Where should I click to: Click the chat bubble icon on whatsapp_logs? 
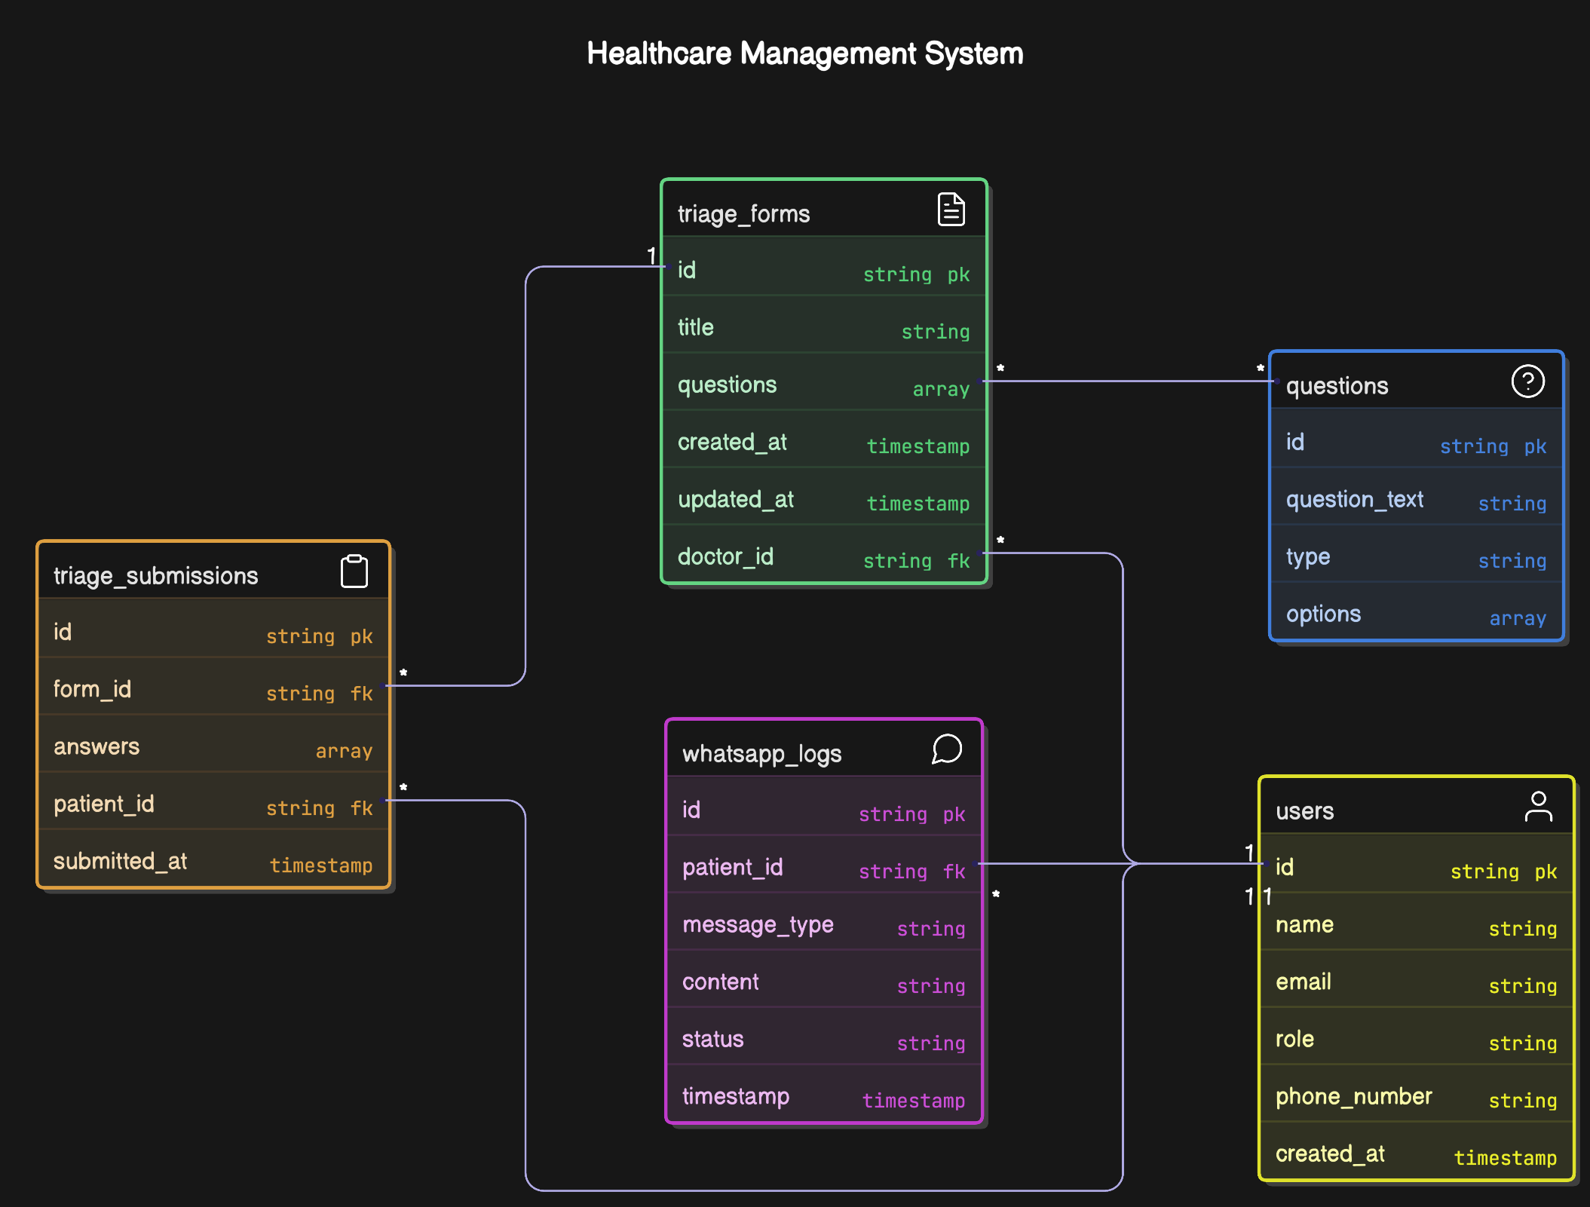pyautogui.click(x=946, y=749)
